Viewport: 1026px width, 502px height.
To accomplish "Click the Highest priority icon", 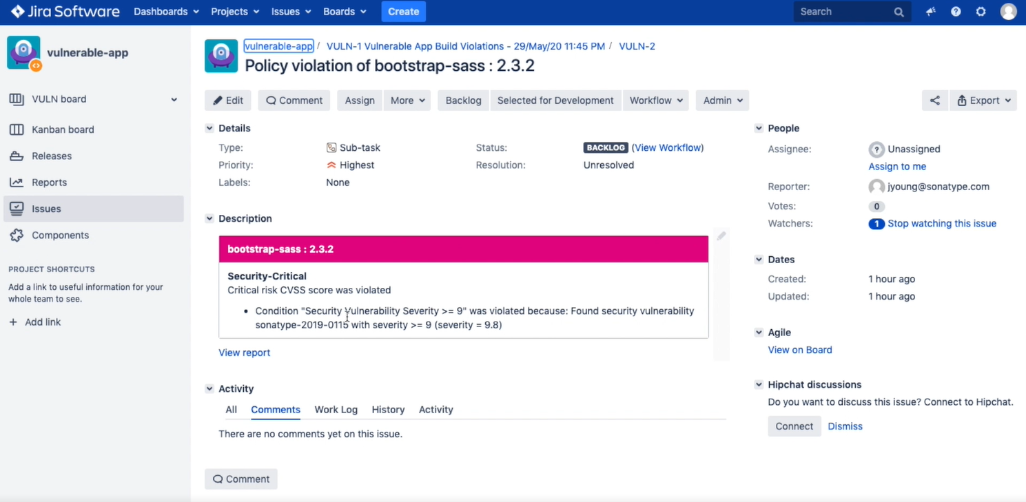I will (331, 165).
